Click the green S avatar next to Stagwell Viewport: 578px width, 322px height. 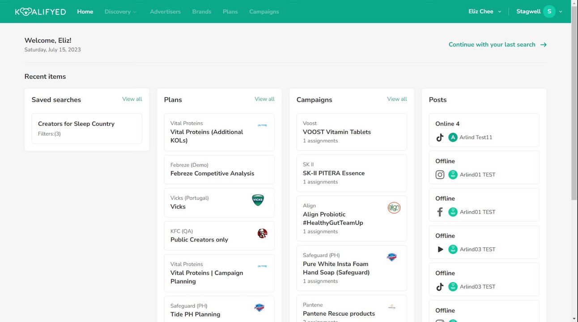click(549, 12)
